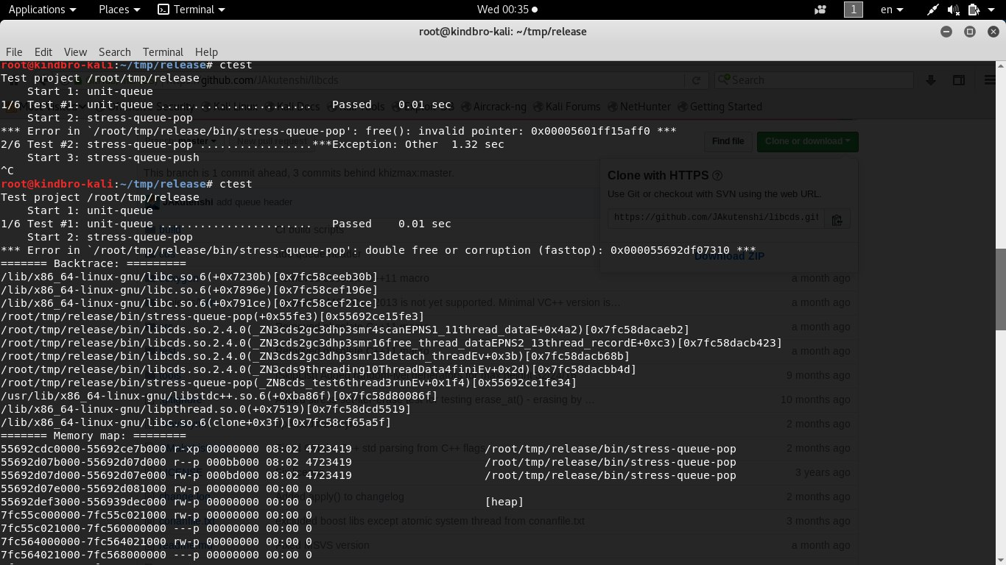
Task: Click the libc.so.6(clone+0x3f) backtrace line
Action: tap(197, 422)
